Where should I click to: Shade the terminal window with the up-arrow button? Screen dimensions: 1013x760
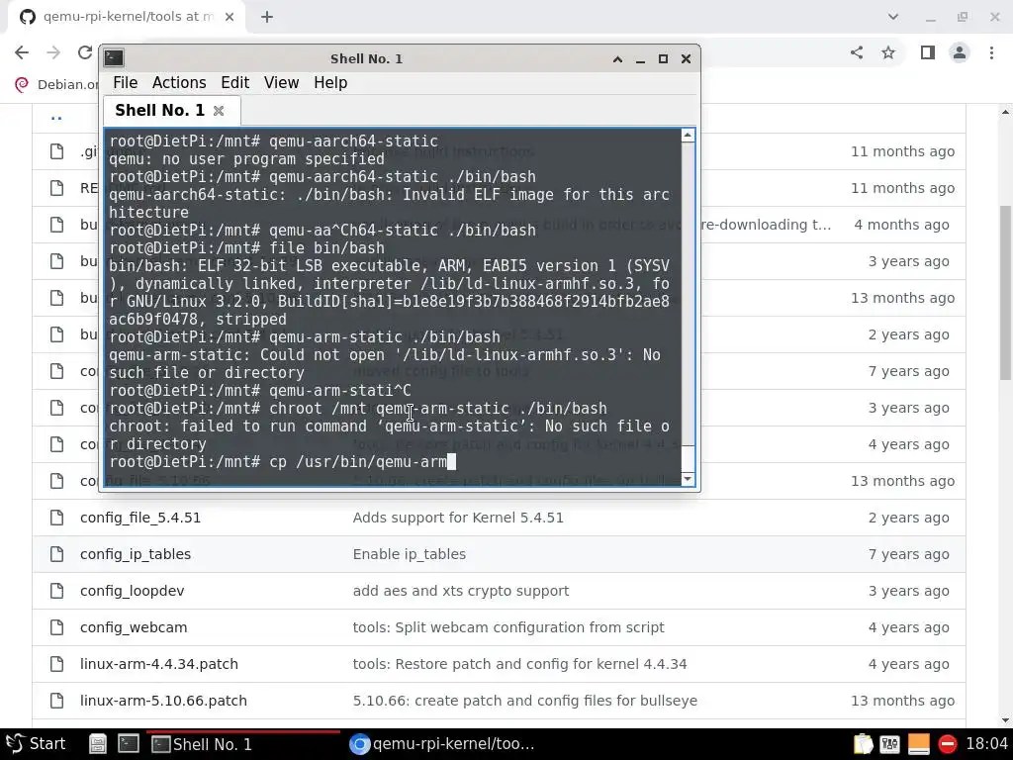tap(617, 58)
